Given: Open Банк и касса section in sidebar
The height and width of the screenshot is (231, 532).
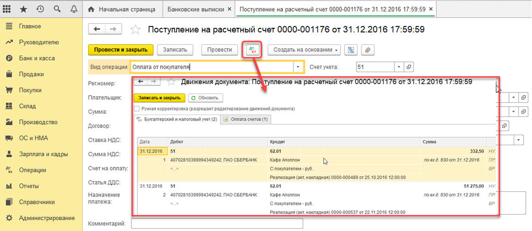Looking at the screenshot, I should click(36, 58).
